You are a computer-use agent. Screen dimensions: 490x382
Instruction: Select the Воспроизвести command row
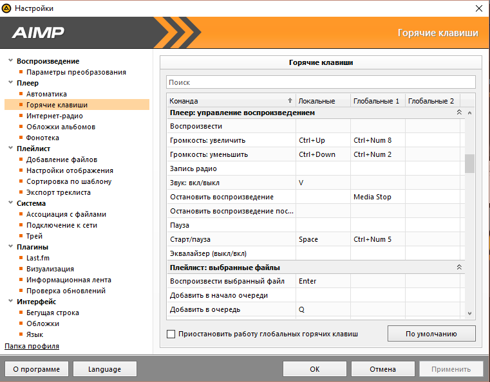316,126
